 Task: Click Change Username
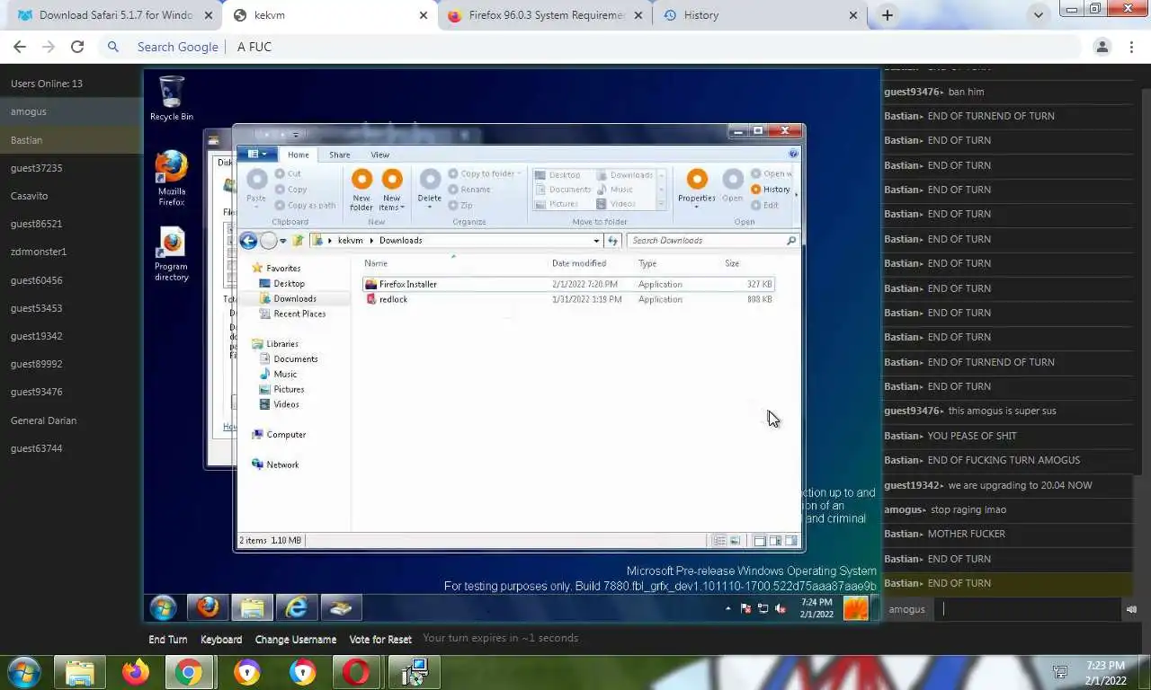coord(296,640)
